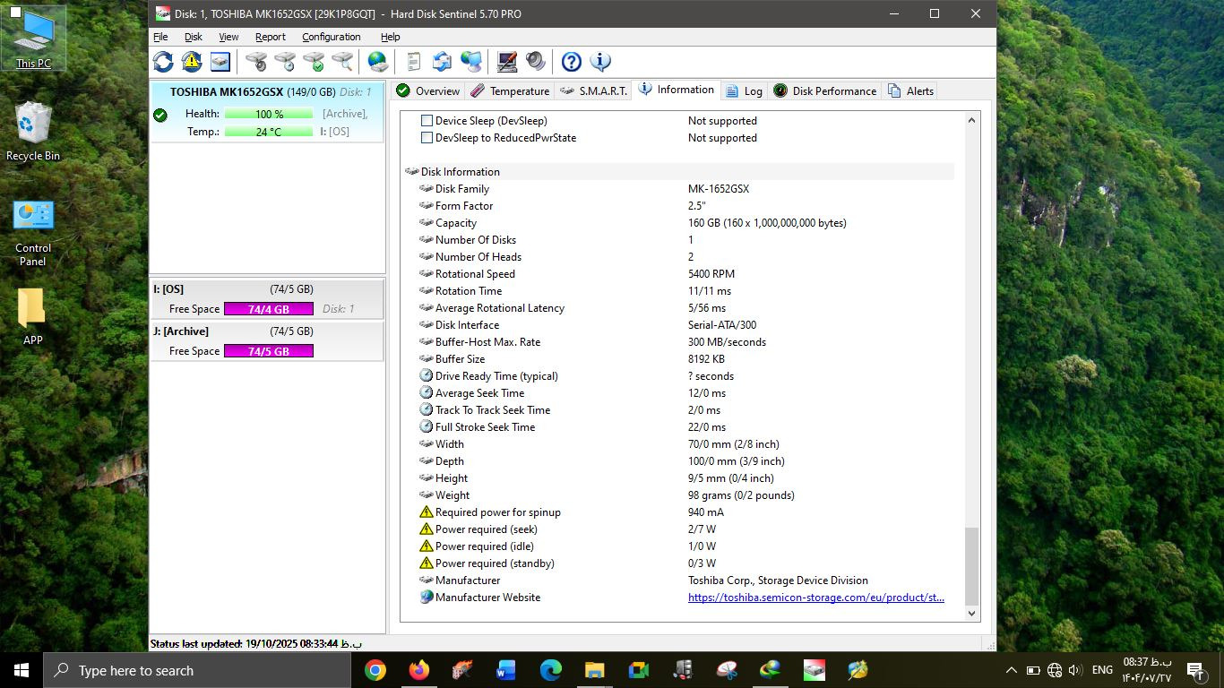Switch to the S.M.A.R.T. tab

tap(593, 91)
